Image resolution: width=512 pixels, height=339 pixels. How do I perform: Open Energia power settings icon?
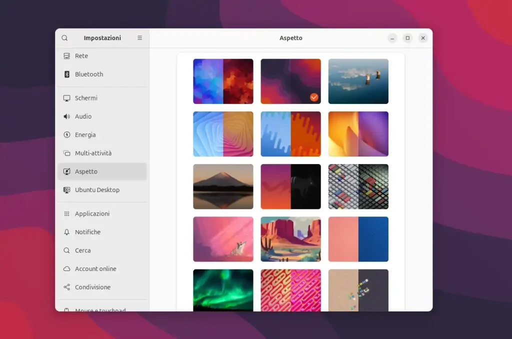coord(66,134)
